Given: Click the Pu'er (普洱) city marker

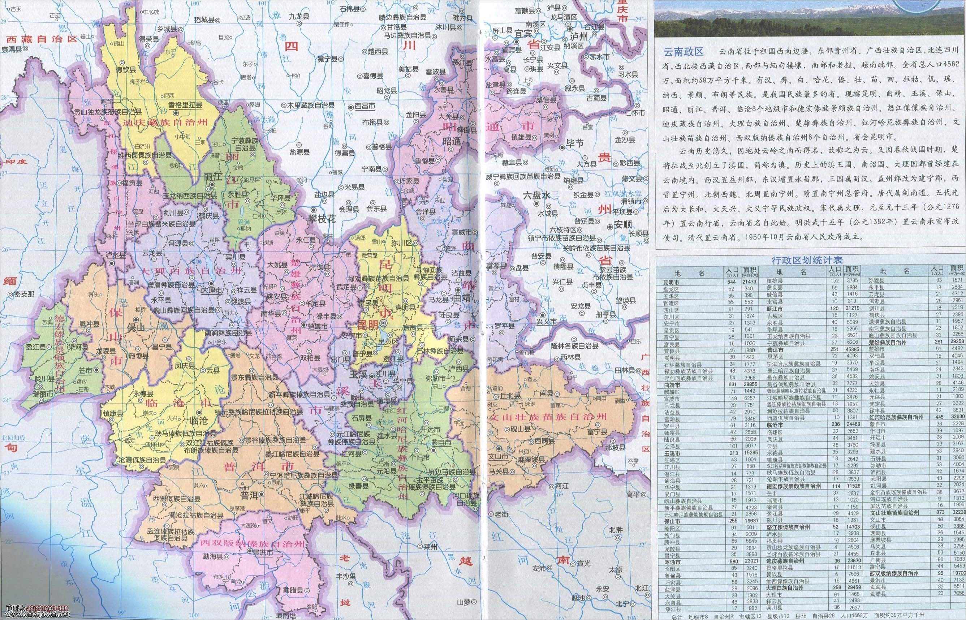Looking at the screenshot, I should coord(262,494).
